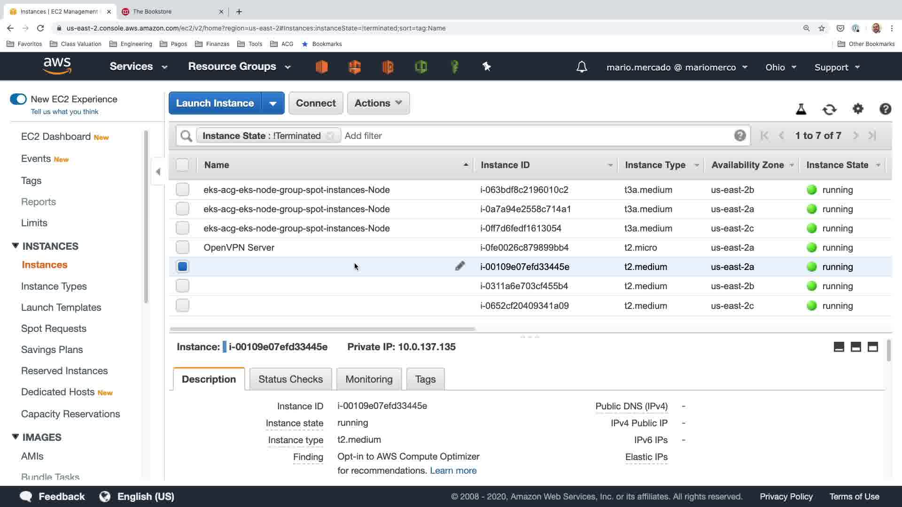The image size is (902, 507).
Task: Toggle the New EC2 Experience switch
Action: [18, 99]
